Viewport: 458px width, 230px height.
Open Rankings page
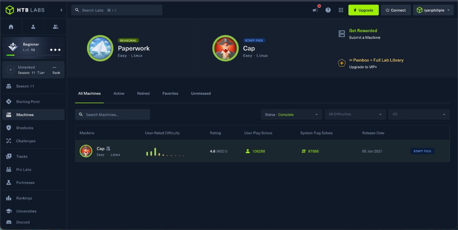point(33,198)
